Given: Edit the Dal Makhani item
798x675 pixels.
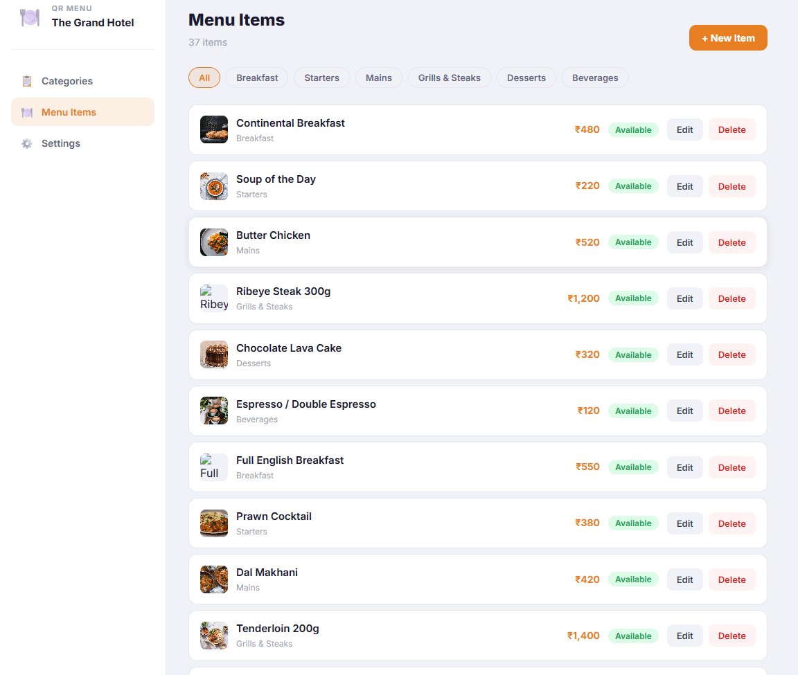Looking at the screenshot, I should pyautogui.click(x=684, y=579).
